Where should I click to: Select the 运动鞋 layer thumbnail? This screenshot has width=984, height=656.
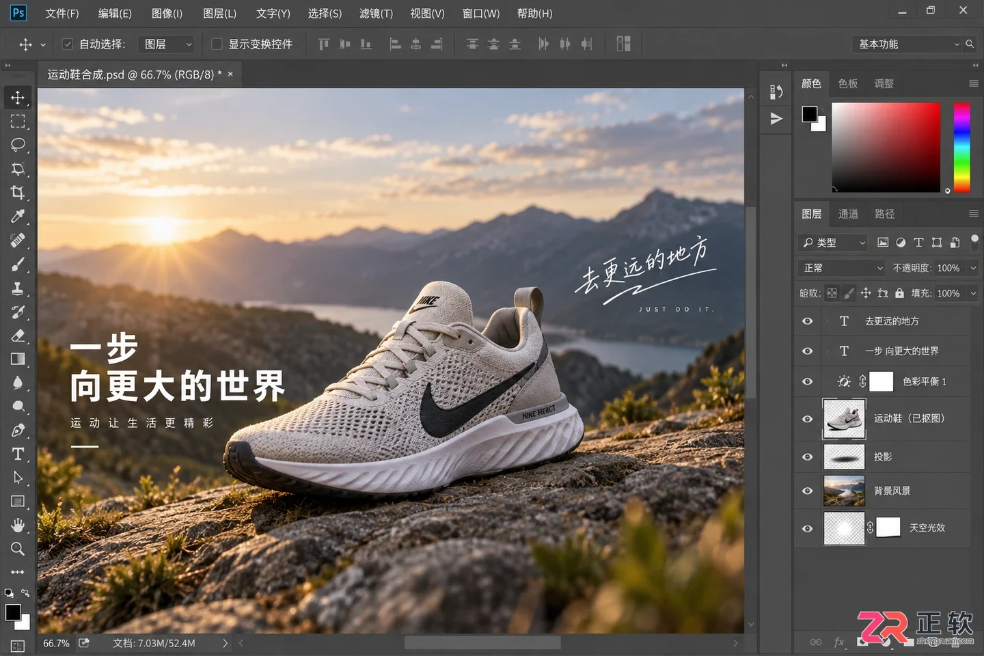pyautogui.click(x=844, y=419)
